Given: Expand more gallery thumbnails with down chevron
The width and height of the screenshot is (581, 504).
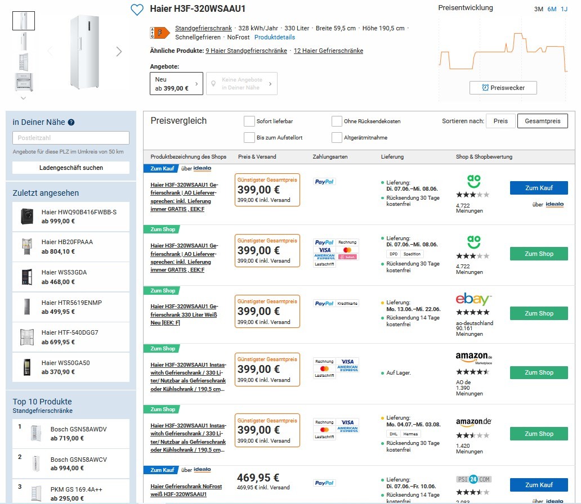Looking at the screenshot, I should pyautogui.click(x=23, y=98).
